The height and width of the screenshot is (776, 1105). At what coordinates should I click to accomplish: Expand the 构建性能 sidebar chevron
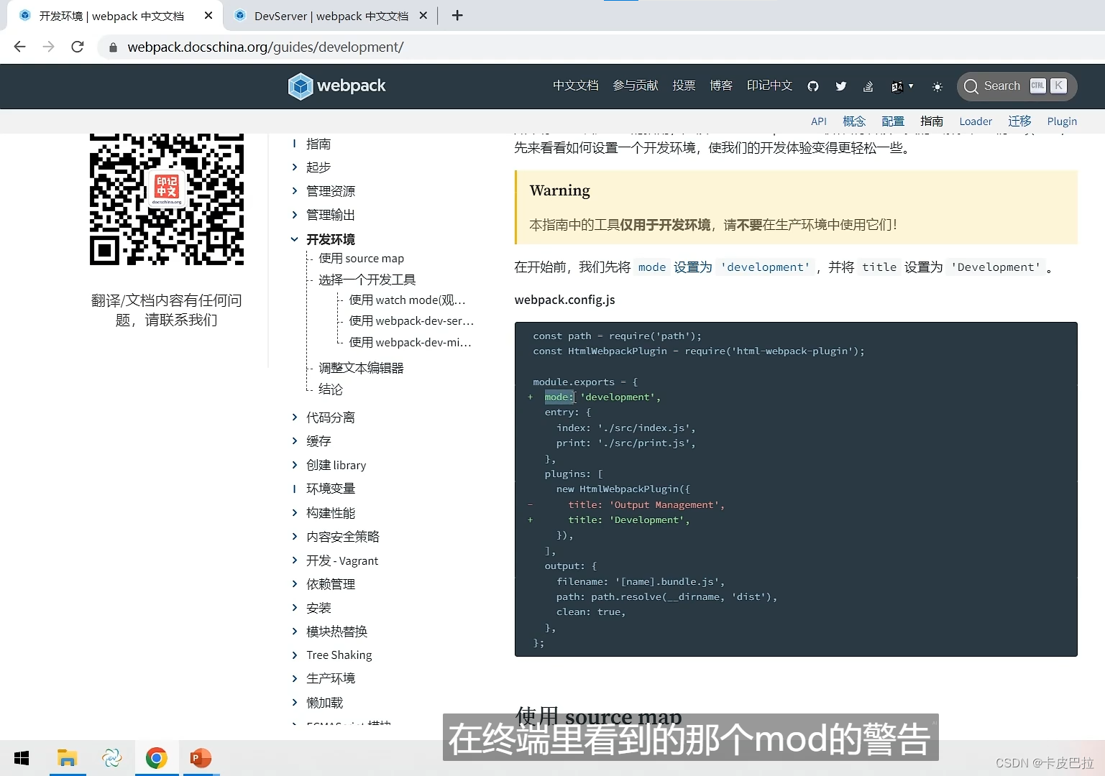[x=294, y=513]
